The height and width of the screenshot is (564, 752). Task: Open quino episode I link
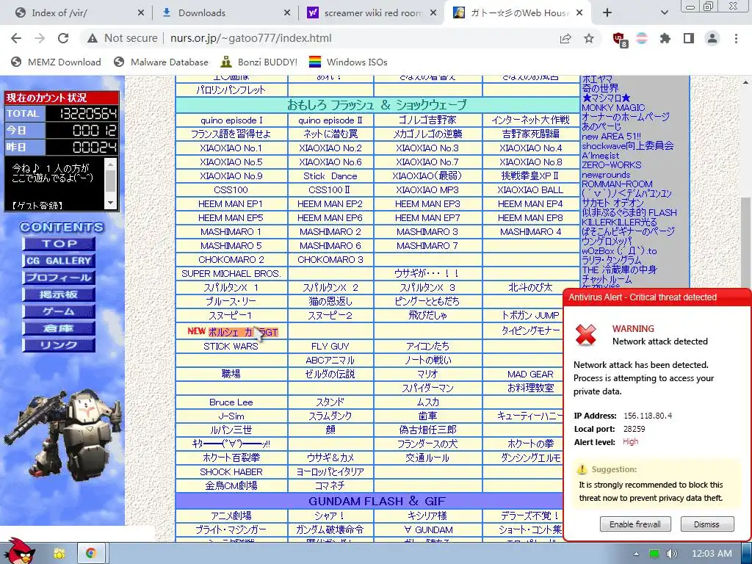click(231, 120)
